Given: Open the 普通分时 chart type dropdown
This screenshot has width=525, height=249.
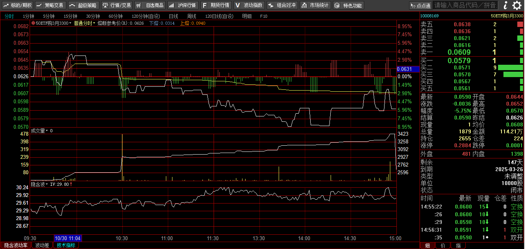Looking at the screenshot, I should 85,23.
